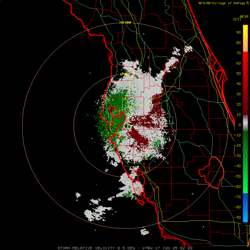Click the positive 80 knot scale label
This screenshot has width=250, height=250.
coord(239,43)
